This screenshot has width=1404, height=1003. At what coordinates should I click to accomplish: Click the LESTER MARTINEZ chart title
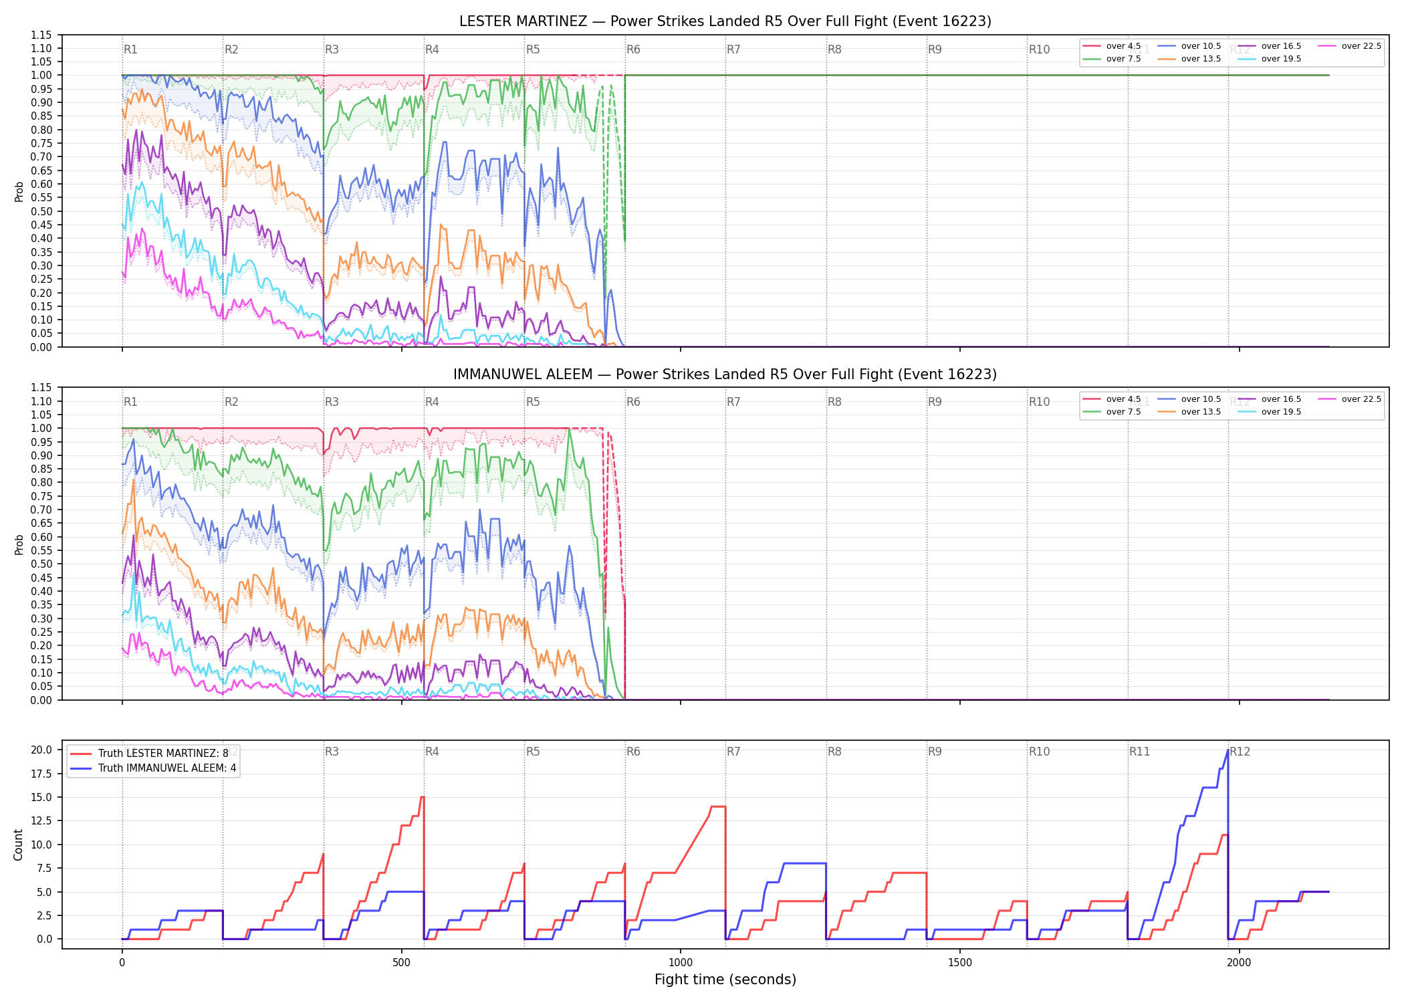[x=725, y=21]
